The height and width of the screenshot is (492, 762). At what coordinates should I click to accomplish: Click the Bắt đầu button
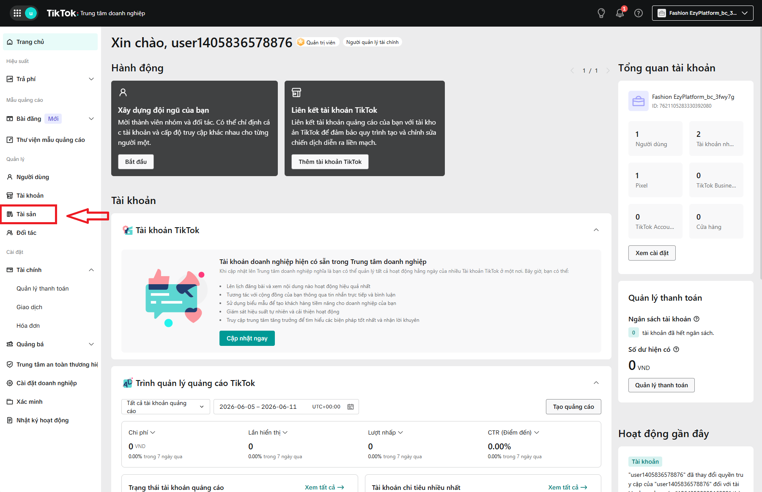coord(136,162)
